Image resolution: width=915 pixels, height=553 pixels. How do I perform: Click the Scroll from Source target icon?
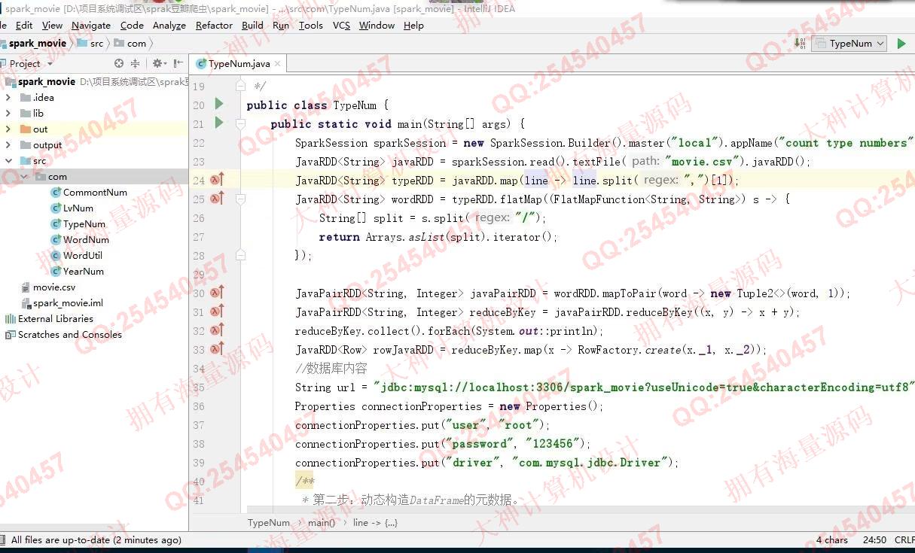(x=119, y=63)
